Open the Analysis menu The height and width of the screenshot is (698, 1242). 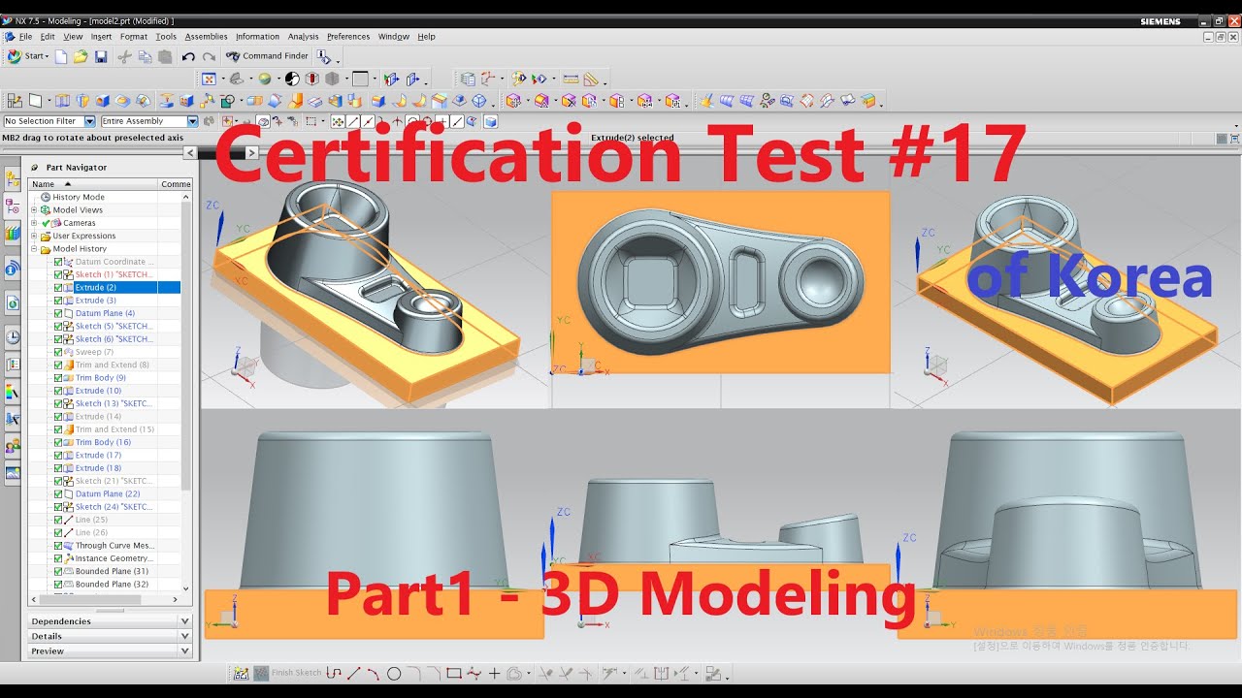click(x=303, y=37)
